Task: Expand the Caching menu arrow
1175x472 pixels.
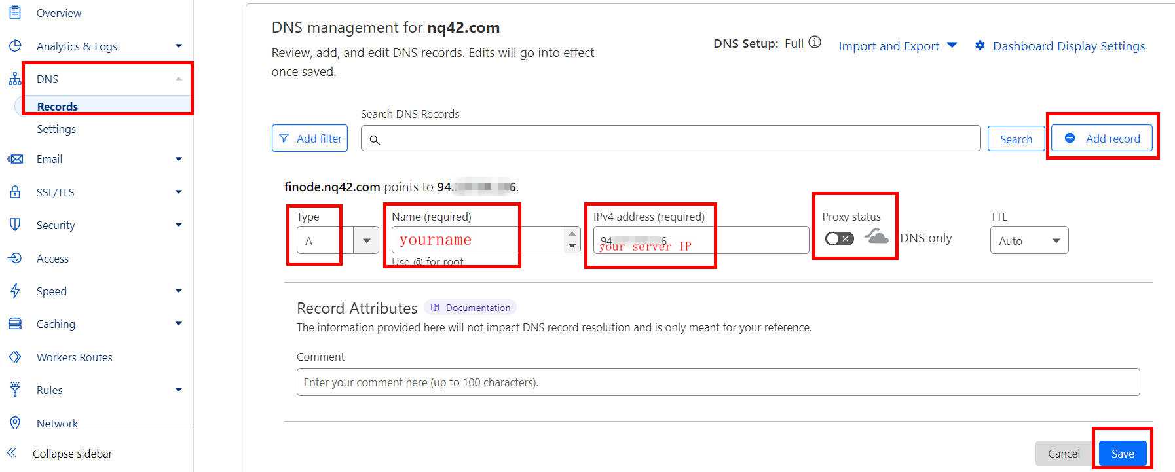Action: coord(179,323)
